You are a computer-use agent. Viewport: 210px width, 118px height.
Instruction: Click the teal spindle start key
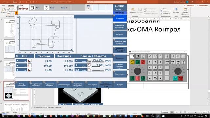[x=175, y=78]
